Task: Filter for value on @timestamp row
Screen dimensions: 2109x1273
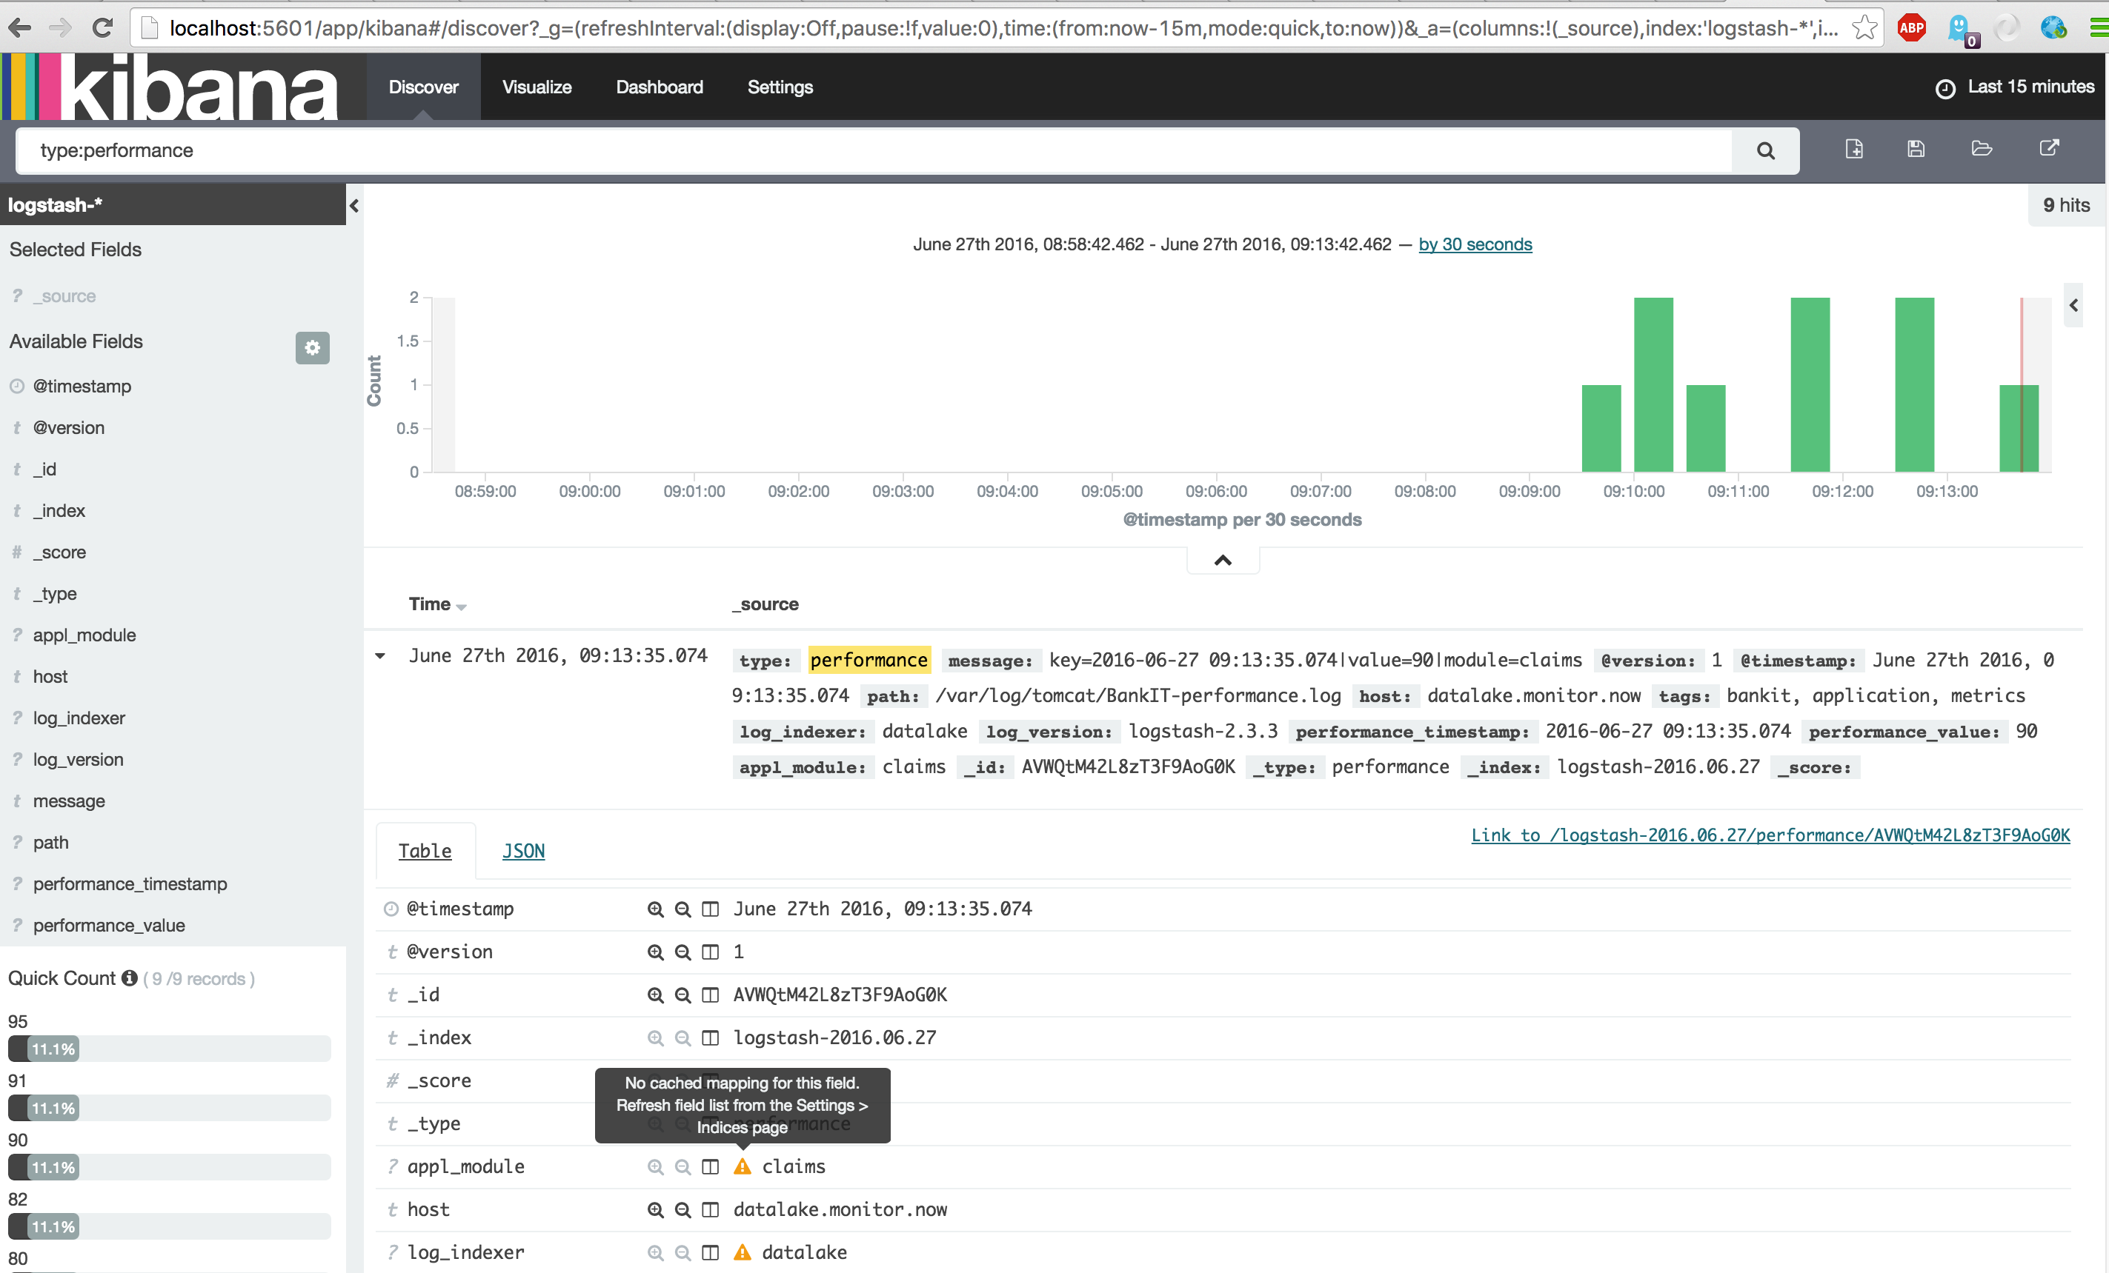Action: 656,909
